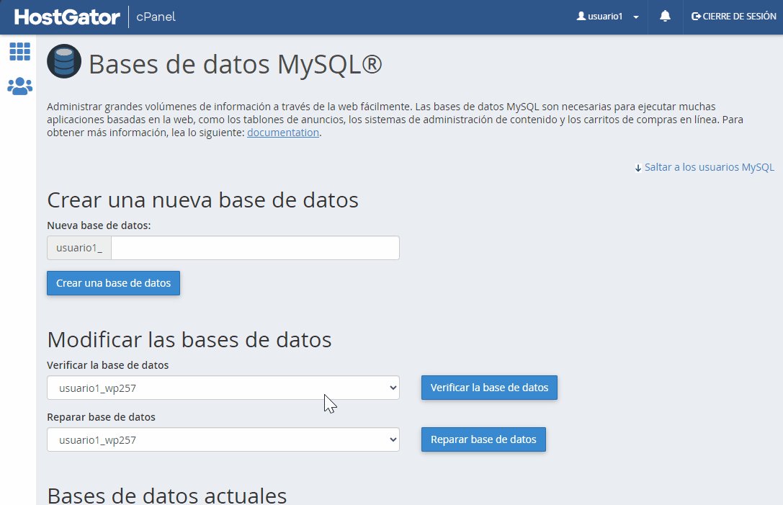Viewport: 783px width, 505px height.
Task: Open the notifications bell
Action: point(665,17)
